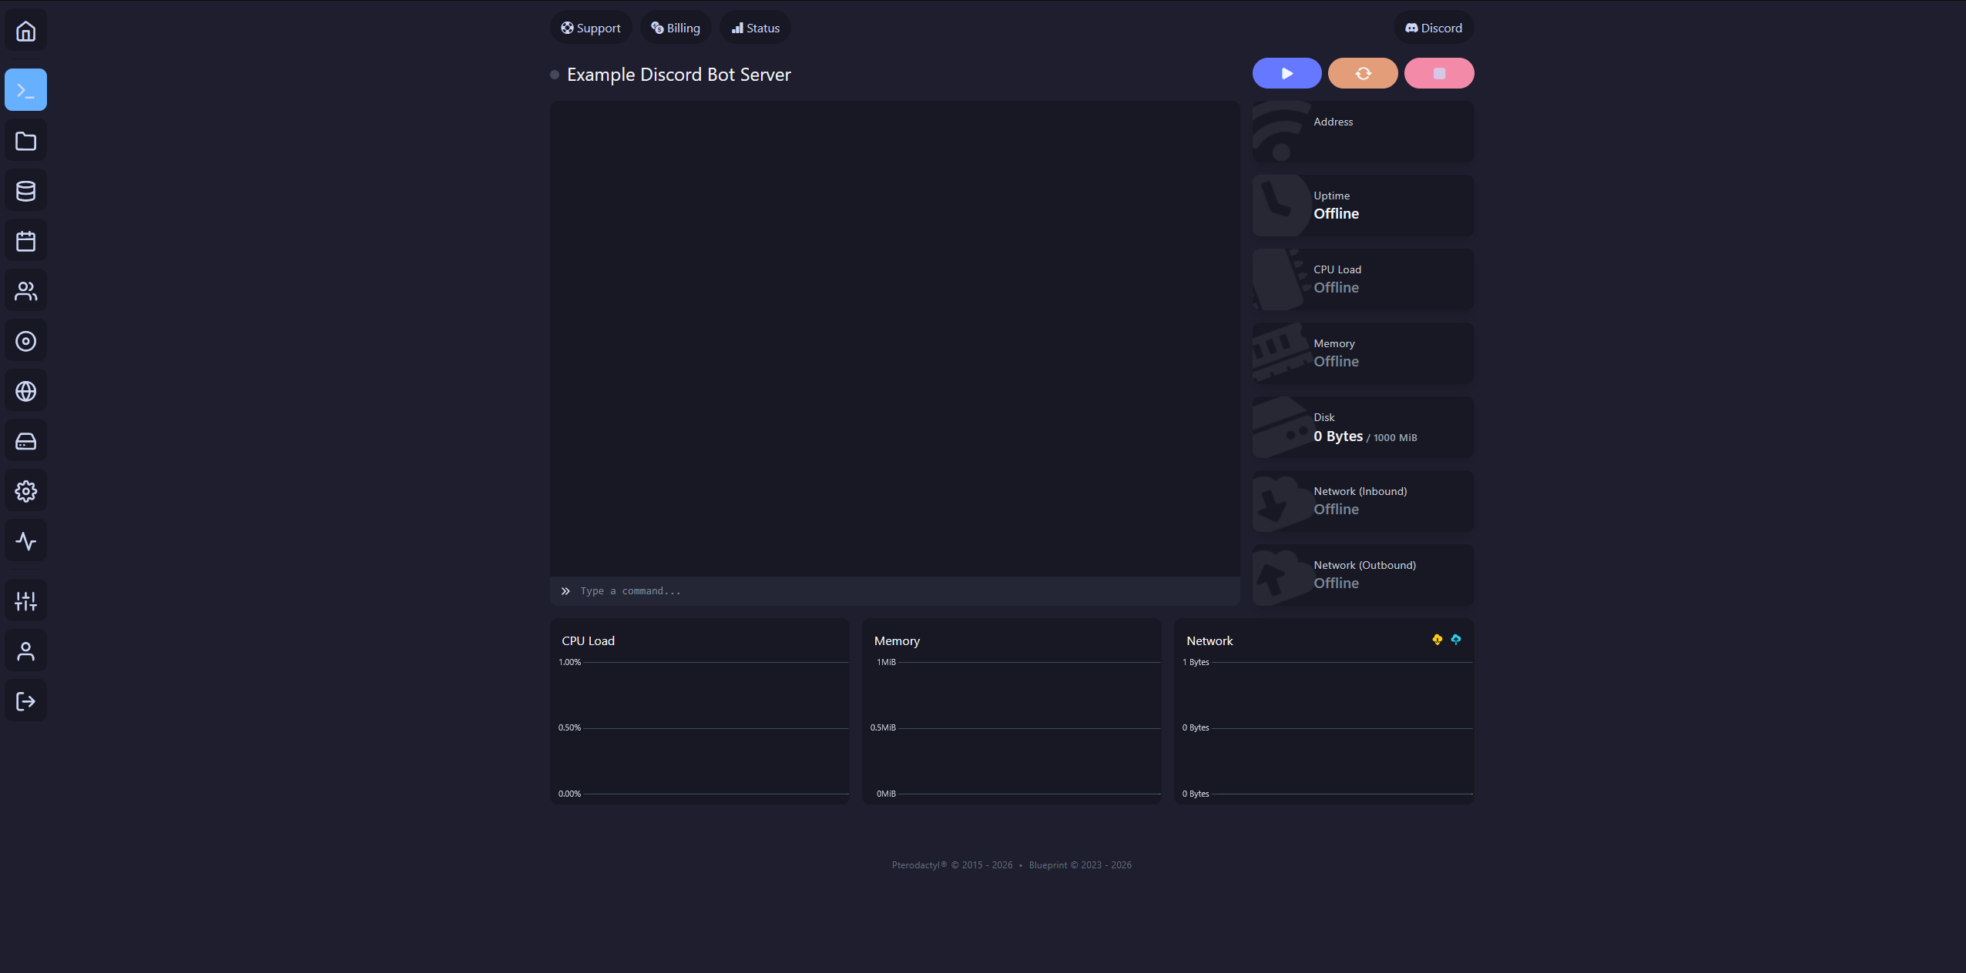
Task: Select the Console terminal icon in sidebar
Action: tap(25, 89)
